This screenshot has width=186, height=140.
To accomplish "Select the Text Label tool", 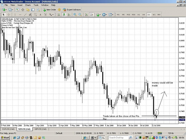I will click(46, 15).
